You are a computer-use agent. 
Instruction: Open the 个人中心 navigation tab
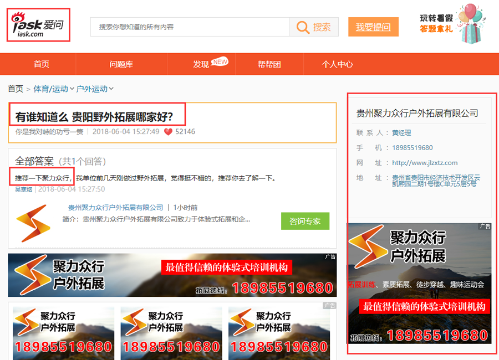tap(337, 64)
